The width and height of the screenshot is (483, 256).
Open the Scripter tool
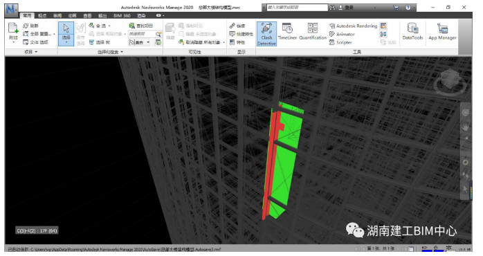tap(340, 42)
